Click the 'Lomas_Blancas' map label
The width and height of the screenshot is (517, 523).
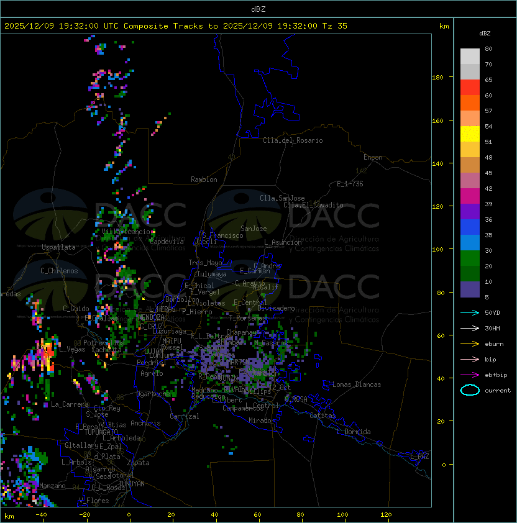[x=357, y=384]
